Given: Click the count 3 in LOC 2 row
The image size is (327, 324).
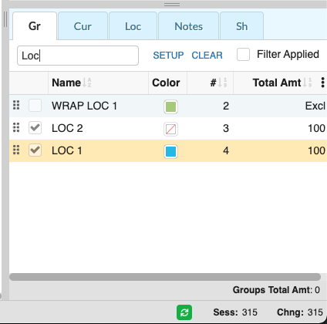Looking at the screenshot, I should [x=226, y=128].
